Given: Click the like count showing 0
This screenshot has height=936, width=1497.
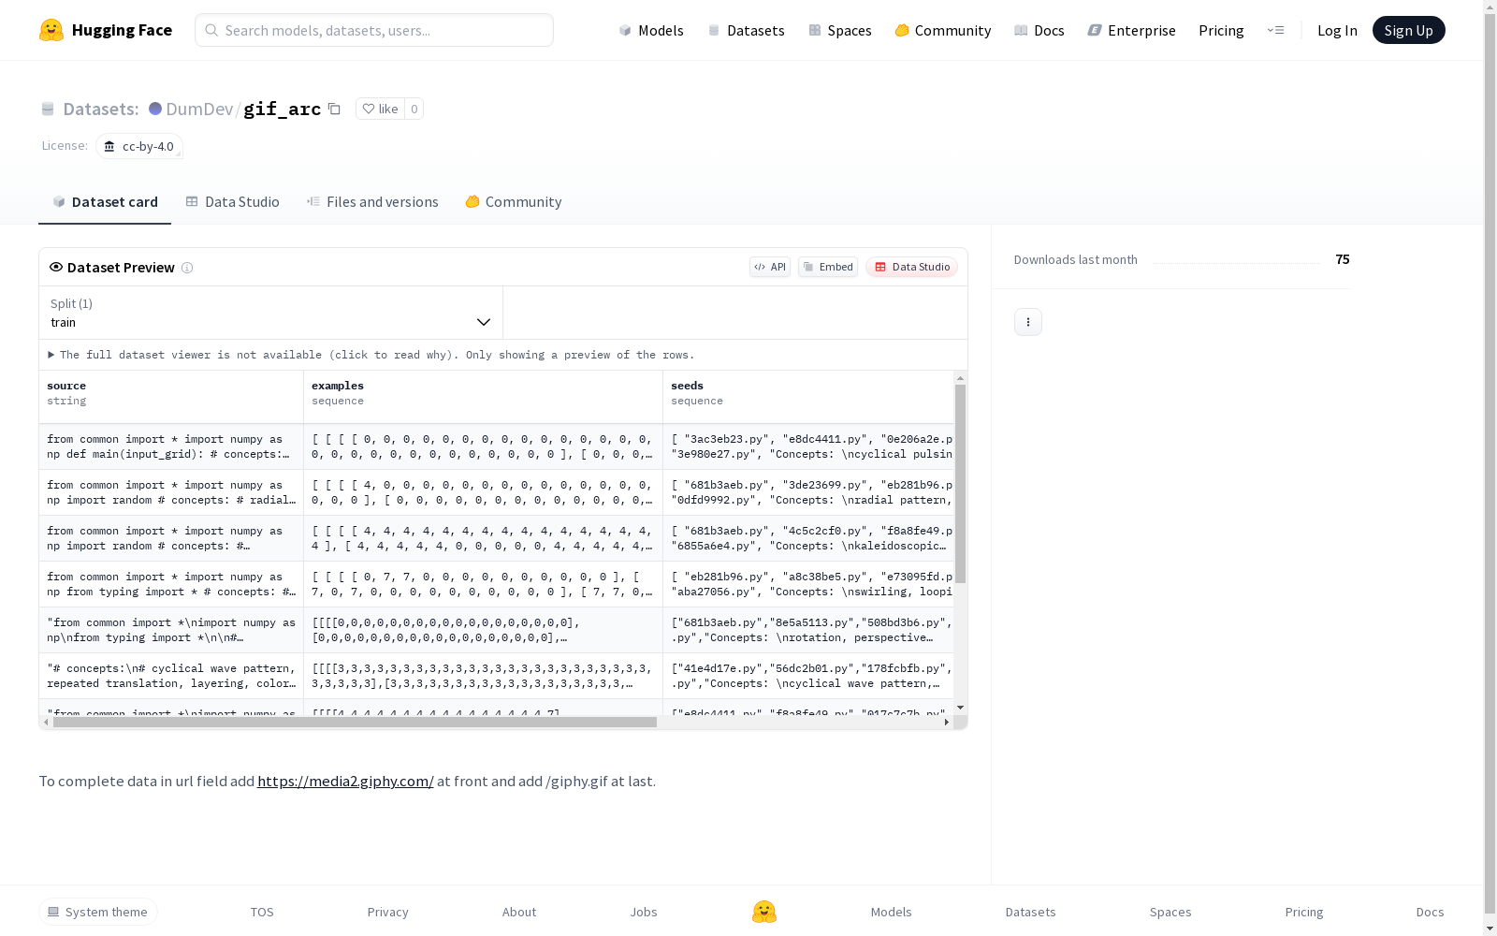Looking at the screenshot, I should [414, 109].
